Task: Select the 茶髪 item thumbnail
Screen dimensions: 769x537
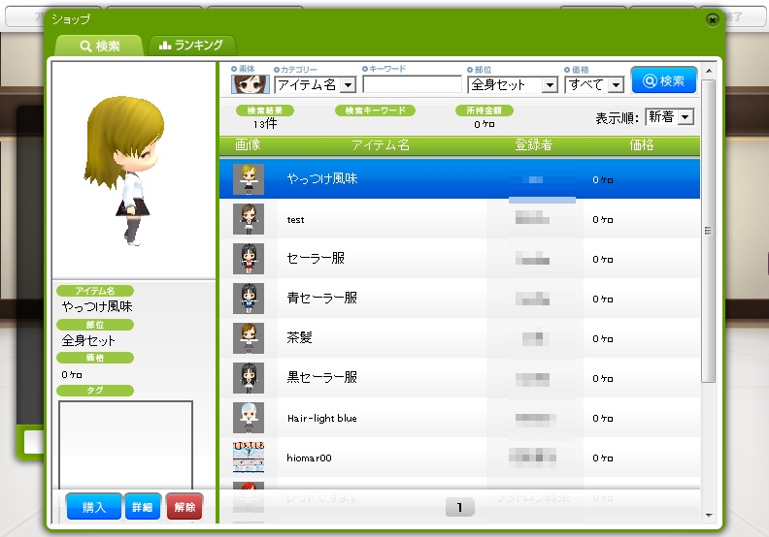Action: (249, 337)
